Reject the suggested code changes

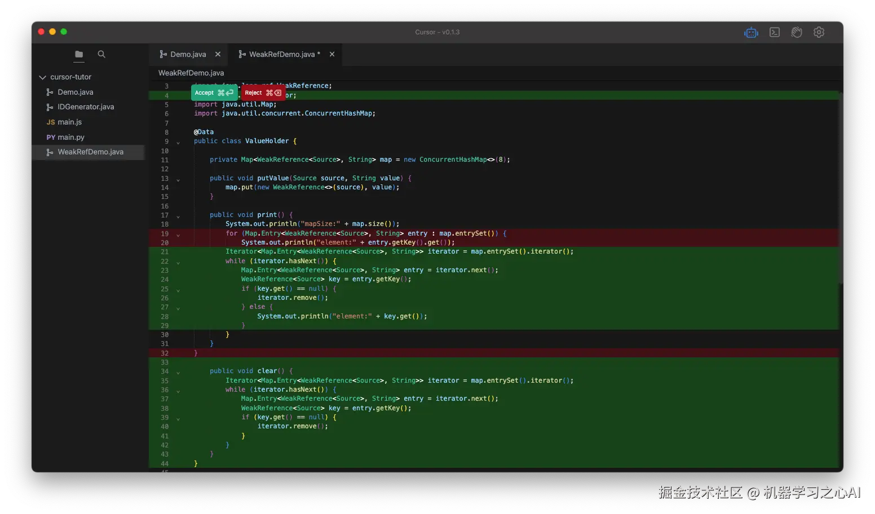coord(262,92)
